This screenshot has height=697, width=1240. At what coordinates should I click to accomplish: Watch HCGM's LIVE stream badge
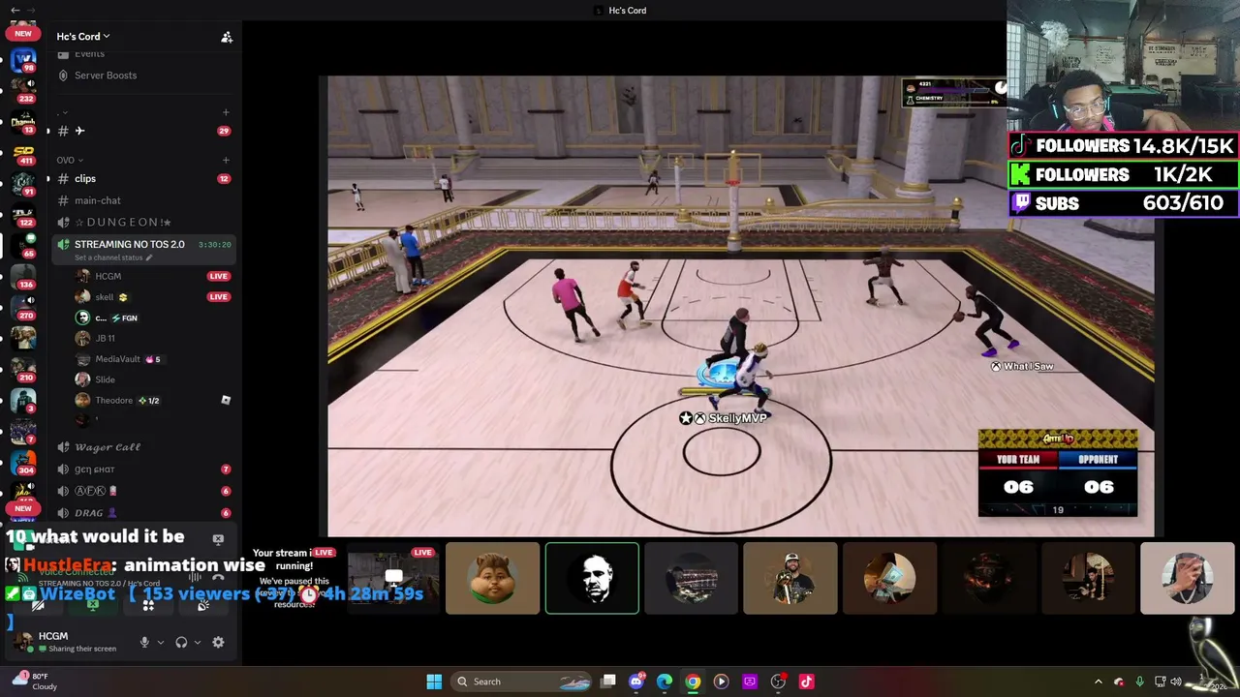tap(218, 276)
